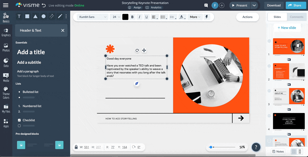
Task: Open the Data panel
Action: coord(6,61)
